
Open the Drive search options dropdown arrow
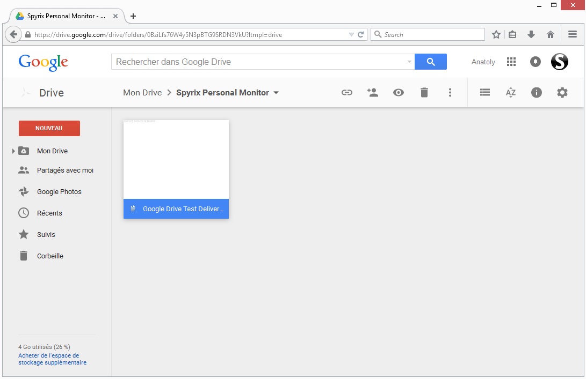click(x=409, y=62)
